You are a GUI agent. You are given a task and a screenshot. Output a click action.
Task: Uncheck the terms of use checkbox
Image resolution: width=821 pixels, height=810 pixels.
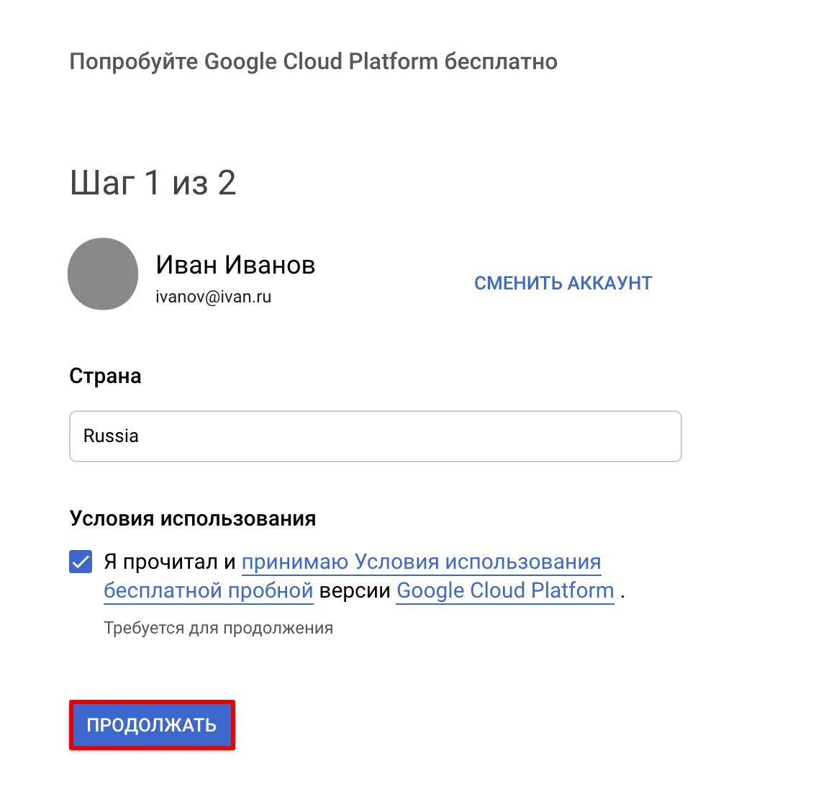coord(81,562)
